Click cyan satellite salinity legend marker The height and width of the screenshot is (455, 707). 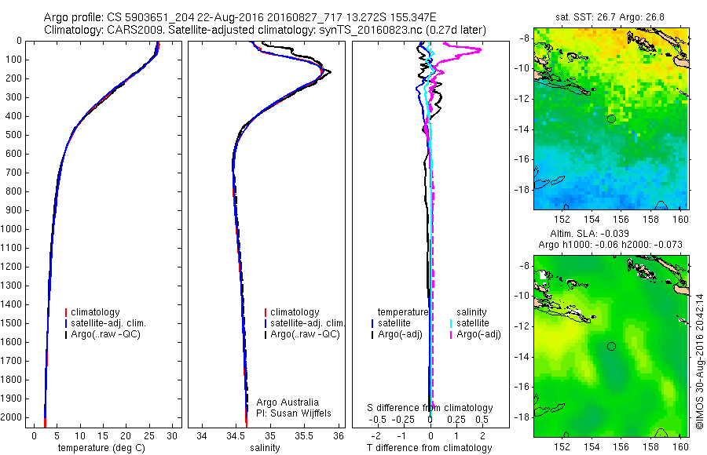coord(451,323)
